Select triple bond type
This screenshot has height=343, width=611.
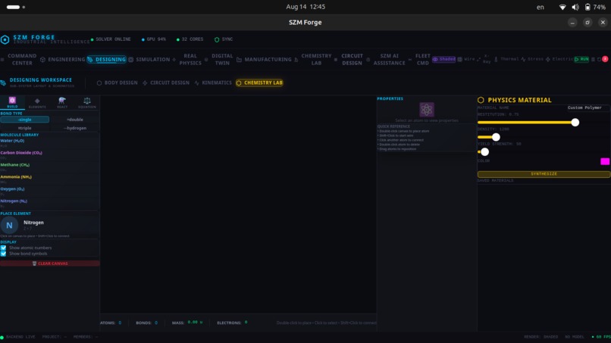coord(24,128)
